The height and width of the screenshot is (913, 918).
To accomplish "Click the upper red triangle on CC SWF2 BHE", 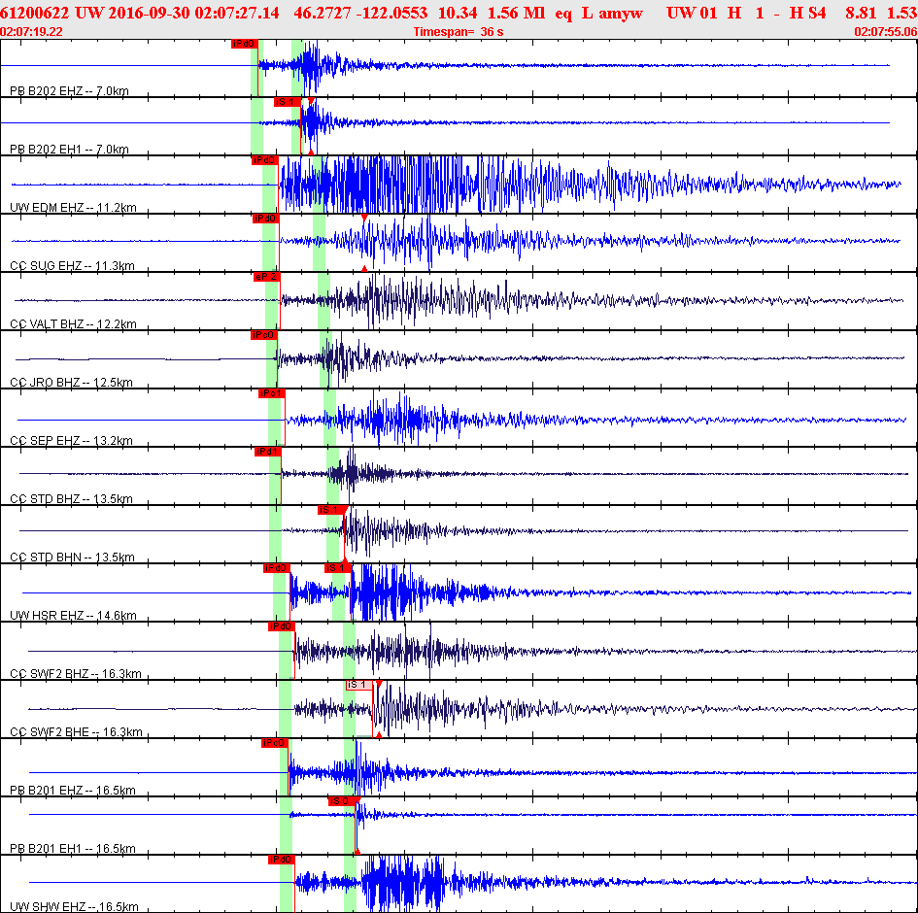I will 379,684.
